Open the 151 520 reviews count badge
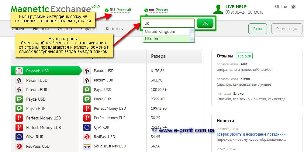 244,57
